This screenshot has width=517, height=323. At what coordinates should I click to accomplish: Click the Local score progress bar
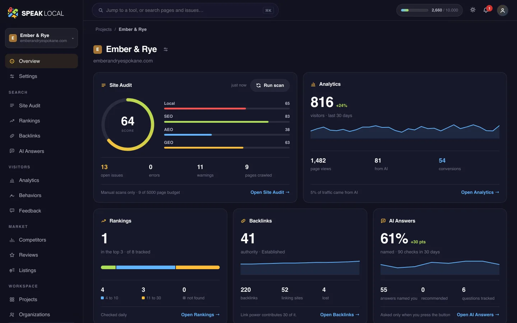(x=227, y=108)
